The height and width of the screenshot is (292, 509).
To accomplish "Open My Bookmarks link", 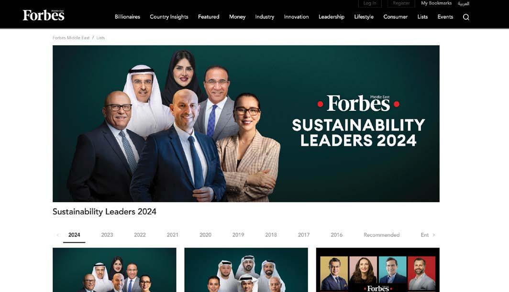I will tap(436, 3).
